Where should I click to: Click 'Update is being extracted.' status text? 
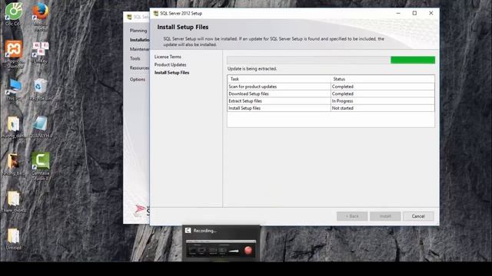(x=252, y=68)
